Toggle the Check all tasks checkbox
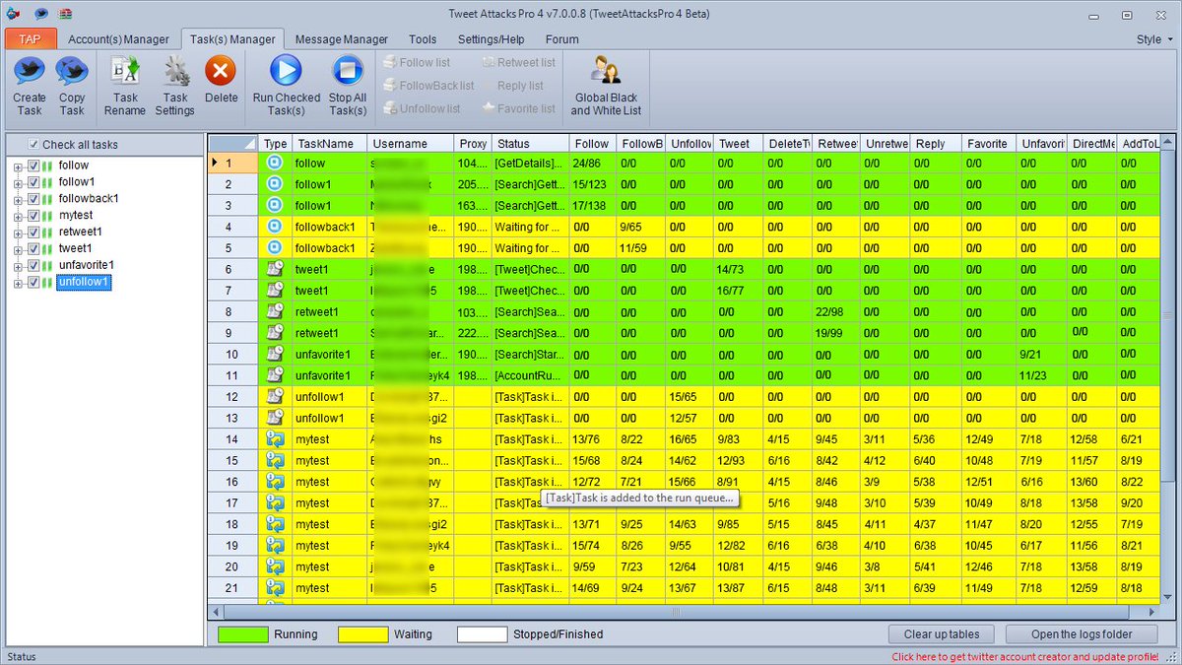 (x=33, y=144)
